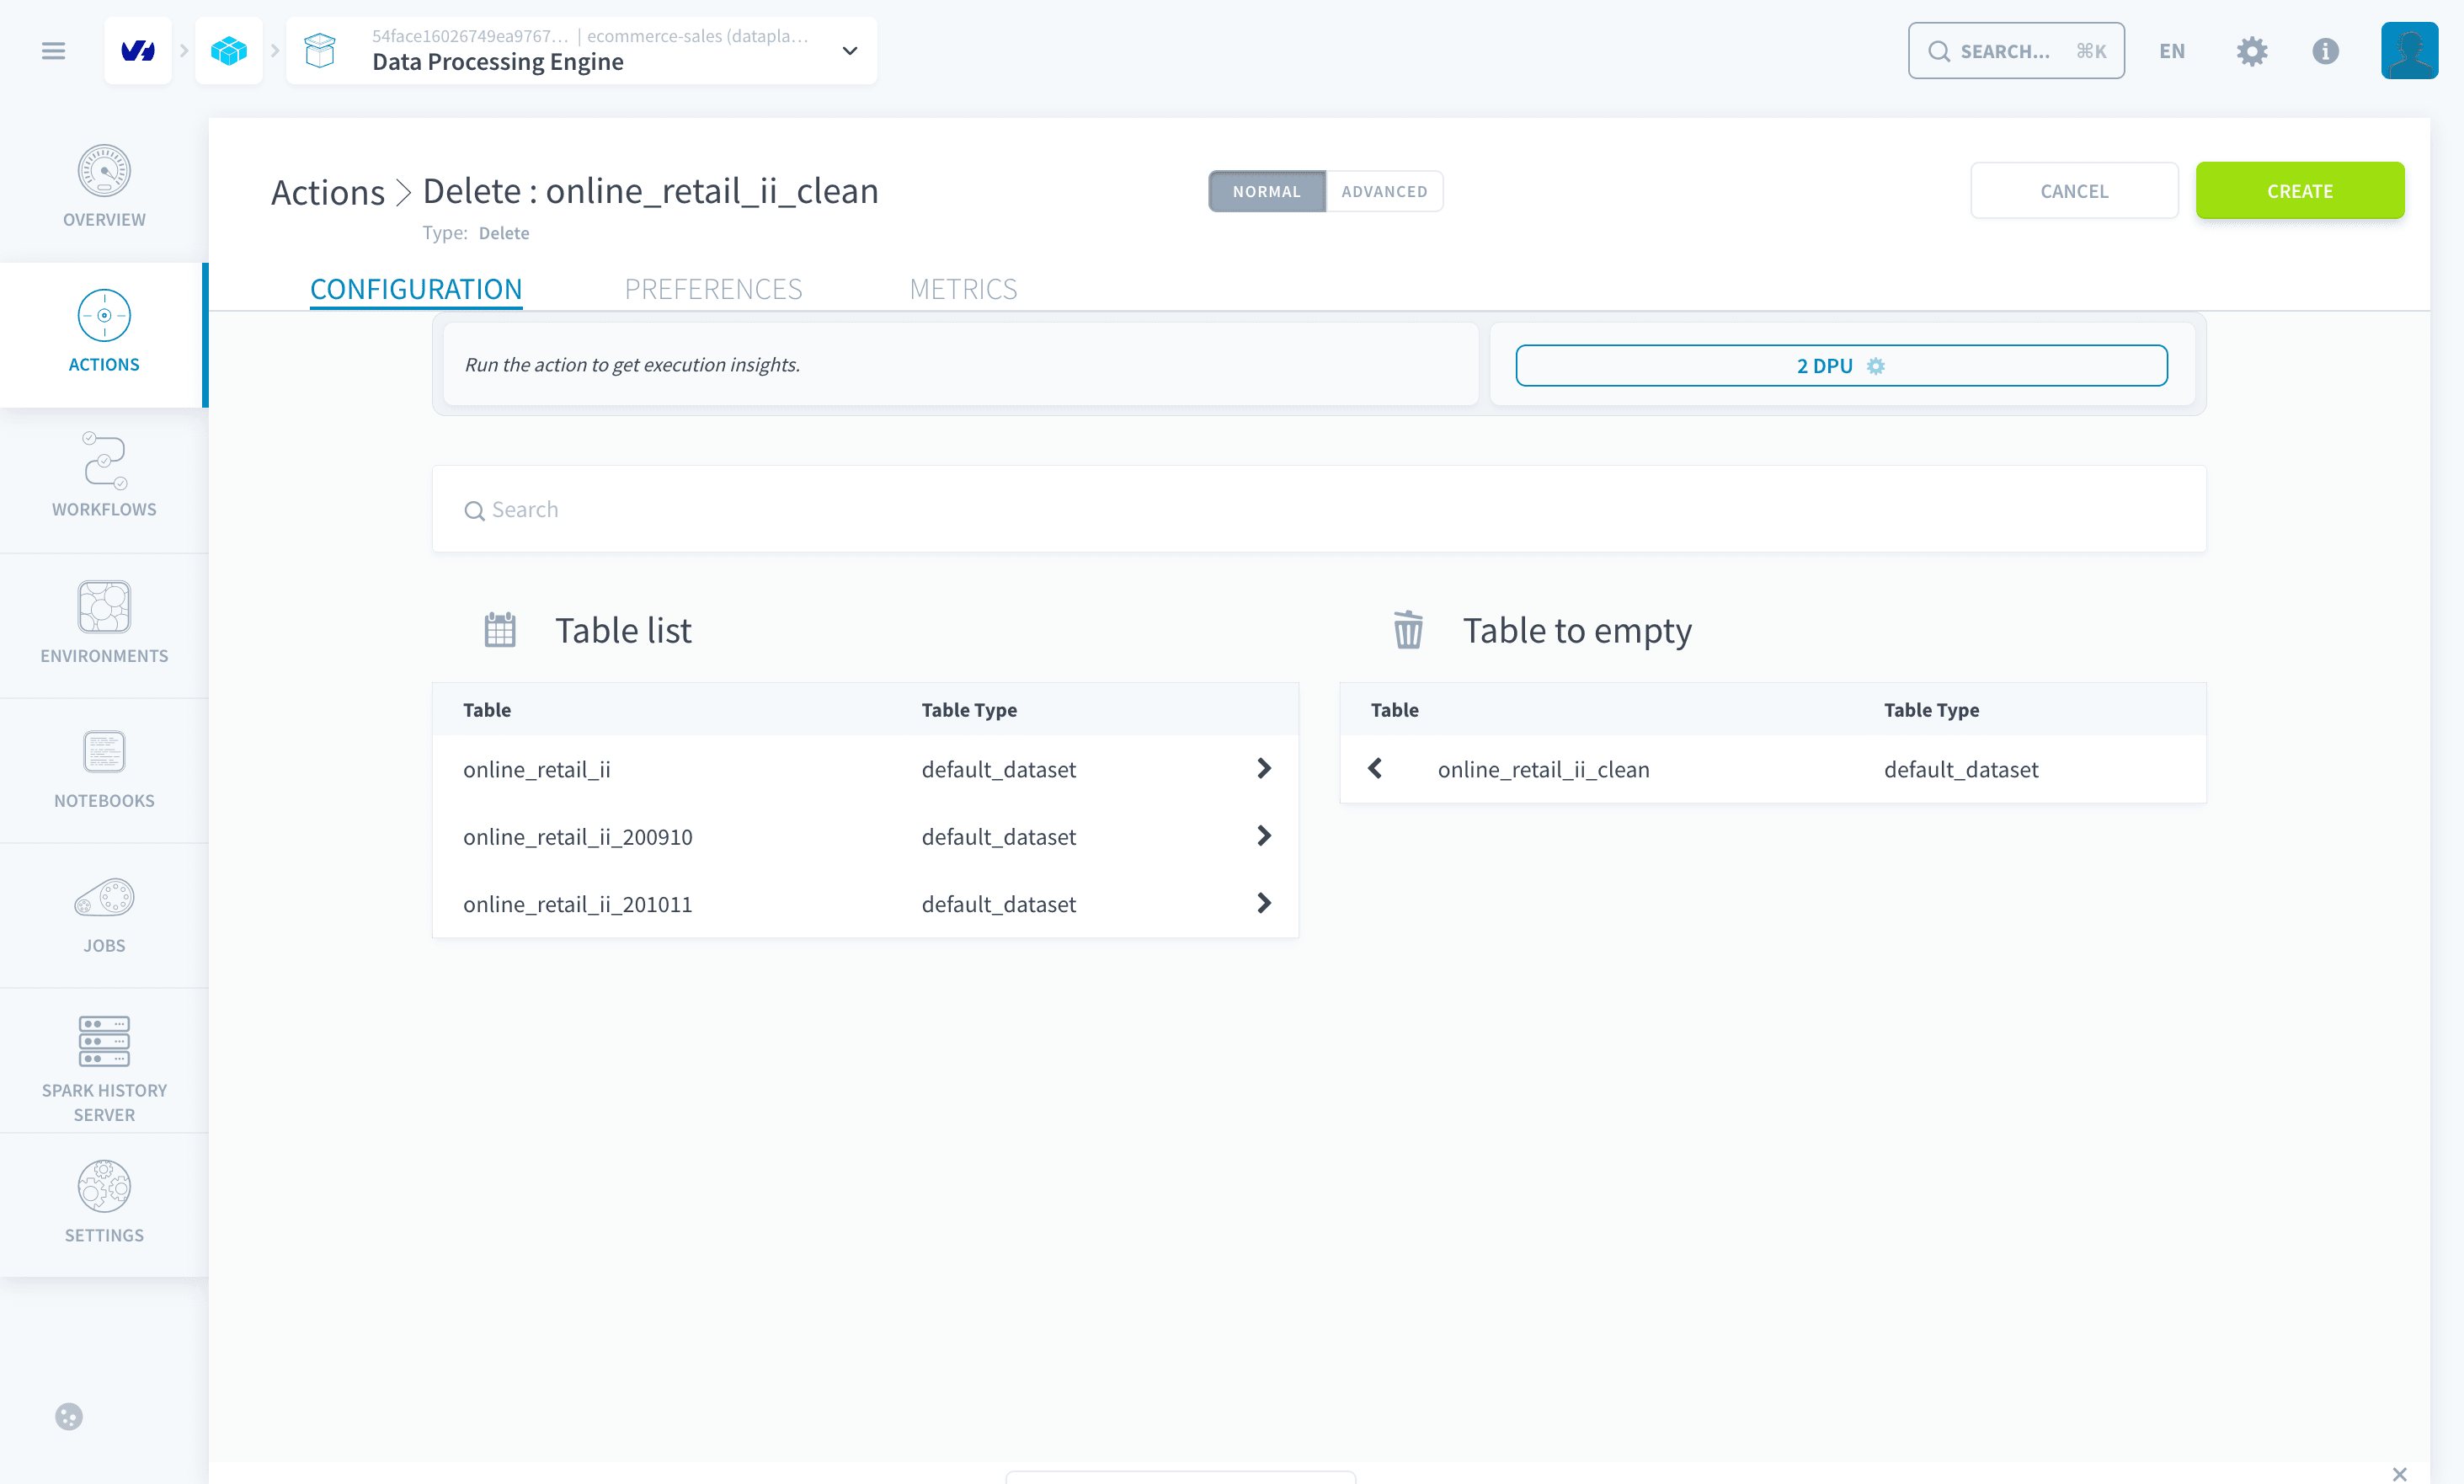Screen dimensions: 2464x1484
Task: Go to Overview in sidebar
Action: pyautogui.click(x=104, y=189)
